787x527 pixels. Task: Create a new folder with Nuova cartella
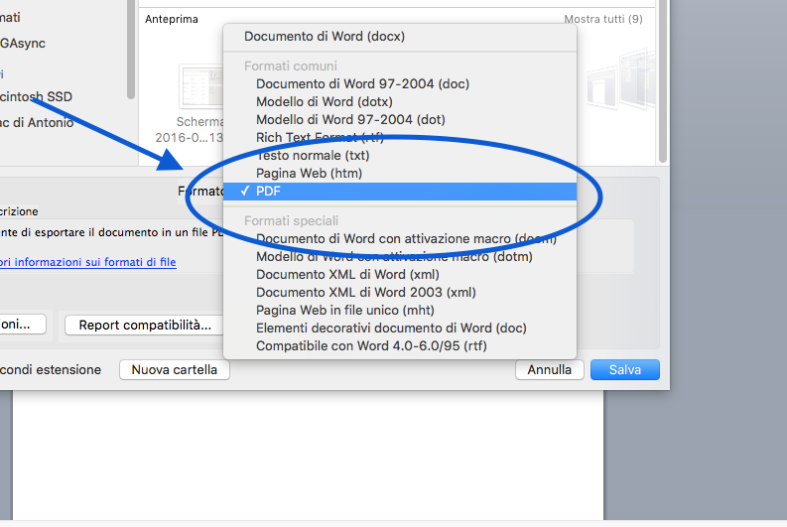[x=175, y=370]
